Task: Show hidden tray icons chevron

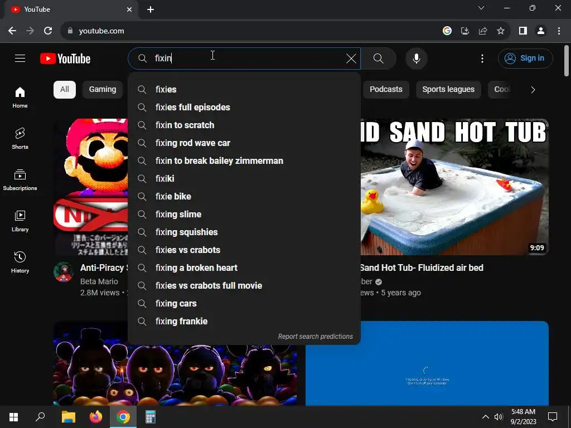Action: (x=486, y=417)
